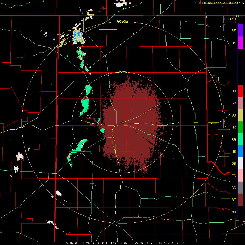The image size is (245, 245).
Task: Click the radar site dot at center
Action: click(122, 122)
